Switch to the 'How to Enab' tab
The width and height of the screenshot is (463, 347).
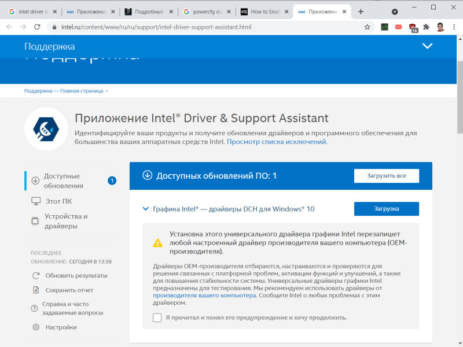264,12
